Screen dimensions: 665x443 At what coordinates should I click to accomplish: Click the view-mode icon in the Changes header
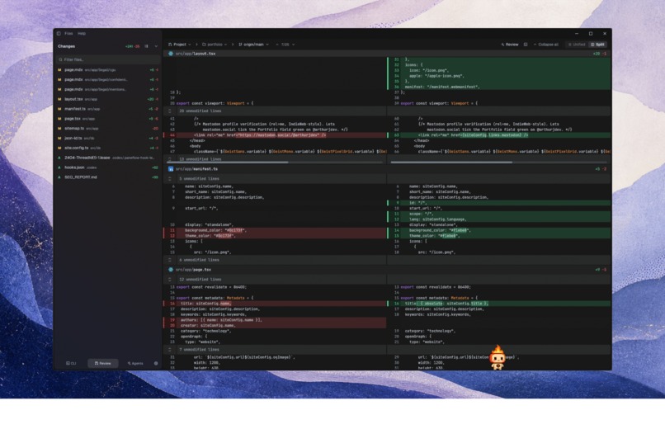[x=147, y=46]
